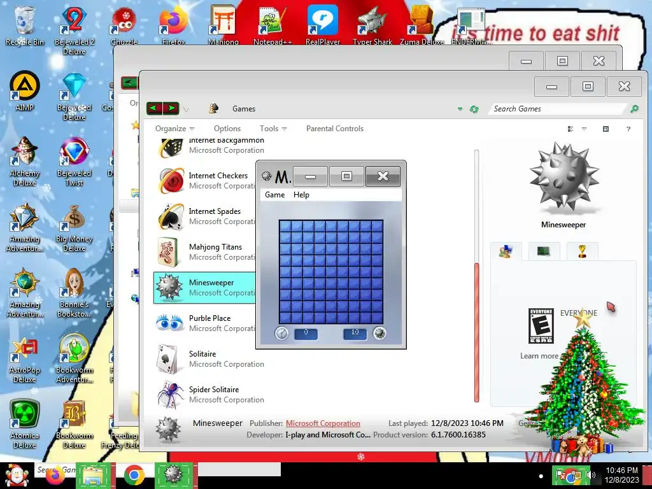Reveal top-left Minesweeper board tile
The image size is (652, 489).
point(285,226)
